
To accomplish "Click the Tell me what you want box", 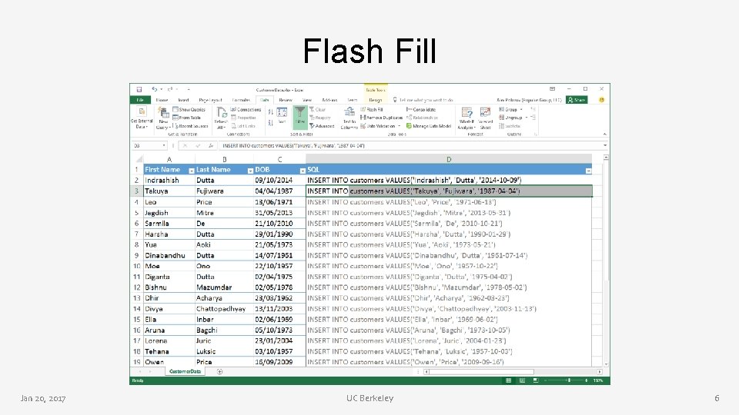I will click(423, 100).
